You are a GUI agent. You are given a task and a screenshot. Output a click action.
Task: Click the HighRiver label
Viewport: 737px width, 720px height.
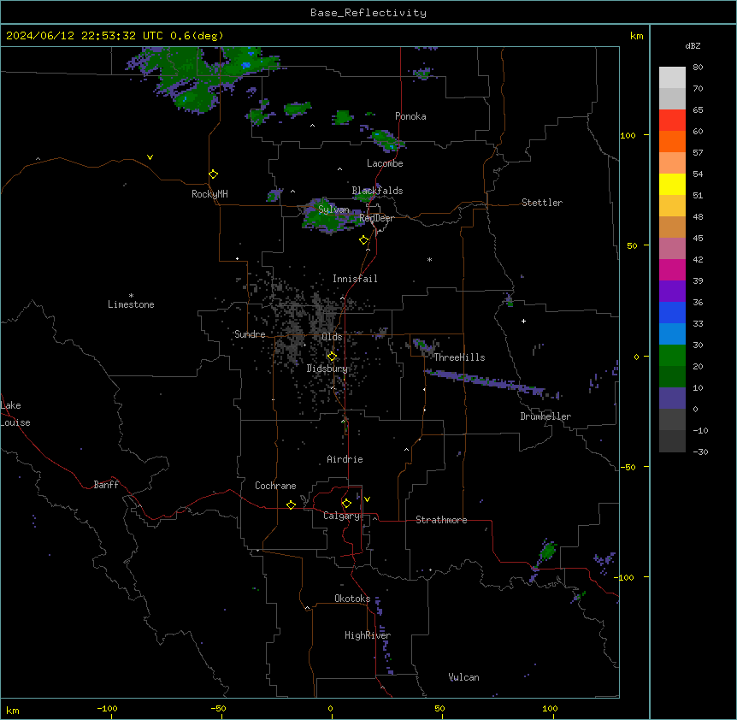coord(368,635)
